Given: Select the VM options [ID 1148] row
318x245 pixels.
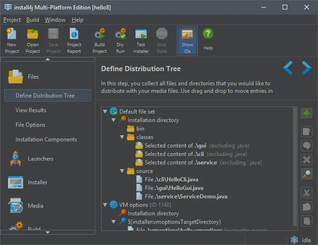Looking at the screenshot, I should click(141, 205).
